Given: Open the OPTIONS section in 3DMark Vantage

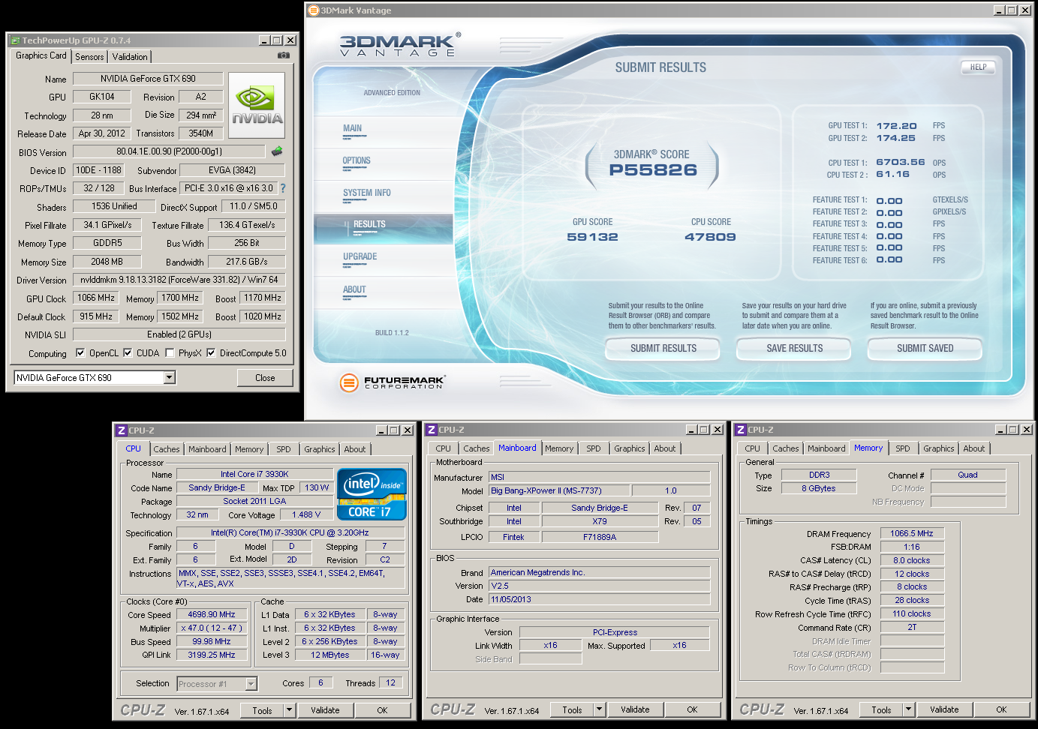Looking at the screenshot, I should (x=357, y=160).
